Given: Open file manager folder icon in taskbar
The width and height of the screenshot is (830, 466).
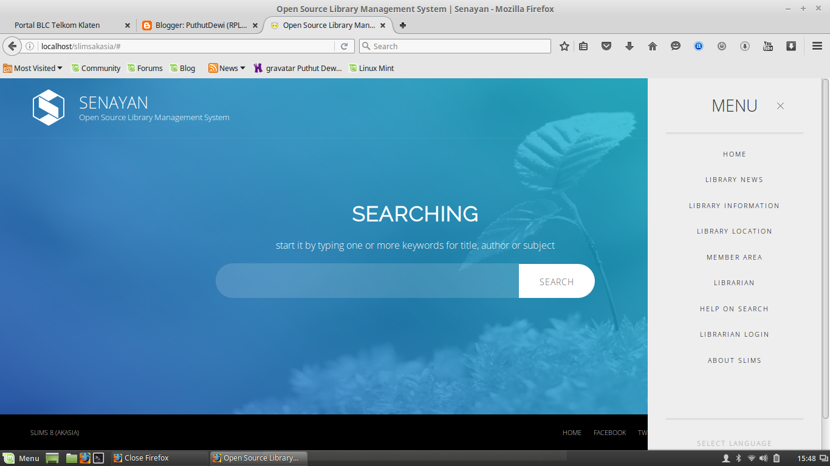Looking at the screenshot, I should [x=72, y=458].
